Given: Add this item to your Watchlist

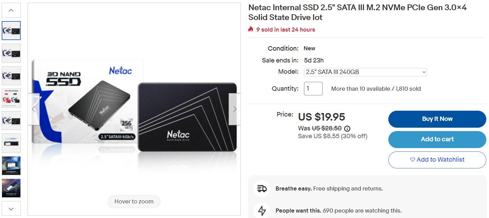Looking at the screenshot, I should click(437, 160).
